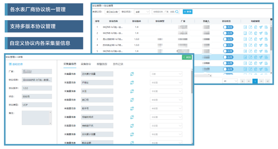The image size is (278, 149).
Task: Switch to the 报警类型 tab
Action: [102, 64]
